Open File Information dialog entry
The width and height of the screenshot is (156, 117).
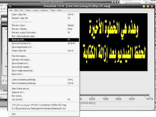click(x=44, y=56)
